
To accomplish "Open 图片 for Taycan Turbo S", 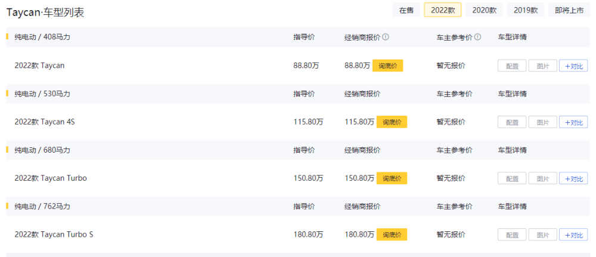I will click(x=543, y=234).
